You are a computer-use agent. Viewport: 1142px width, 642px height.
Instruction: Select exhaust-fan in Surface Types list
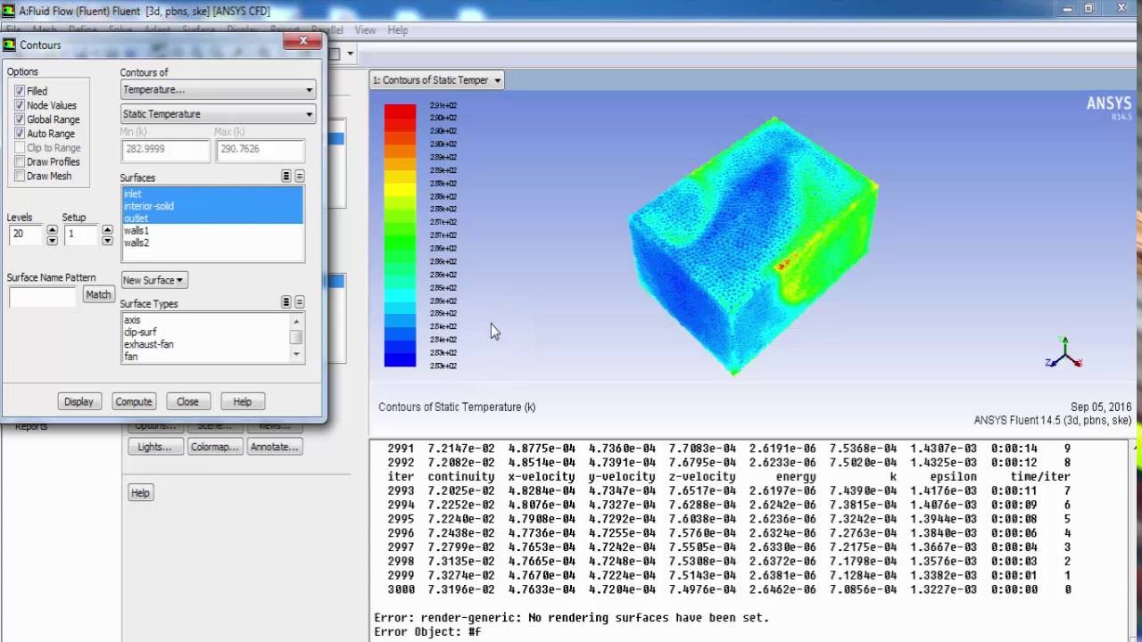(x=206, y=344)
